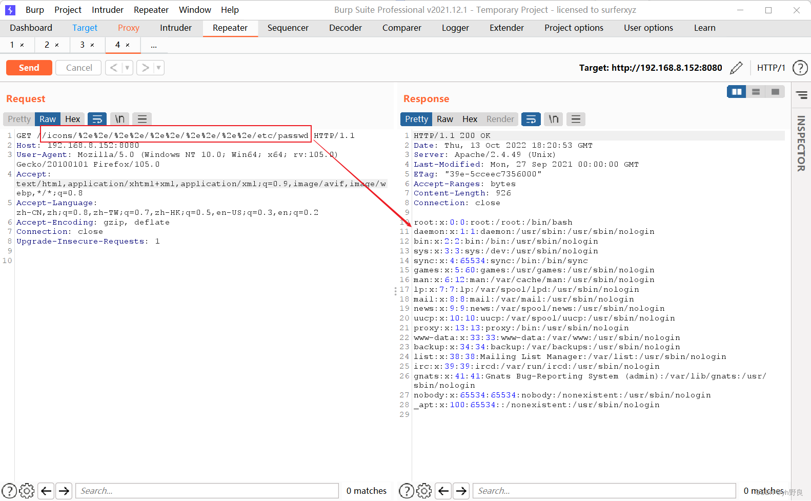This screenshot has width=811, height=501.
Task: Send the request
Action: (x=29, y=68)
